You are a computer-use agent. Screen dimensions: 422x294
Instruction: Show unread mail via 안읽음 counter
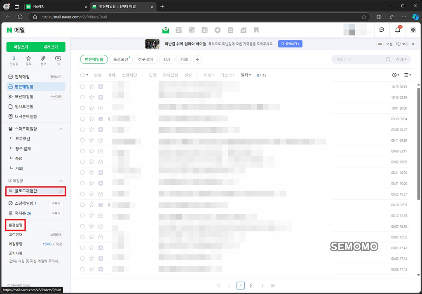pos(14,61)
